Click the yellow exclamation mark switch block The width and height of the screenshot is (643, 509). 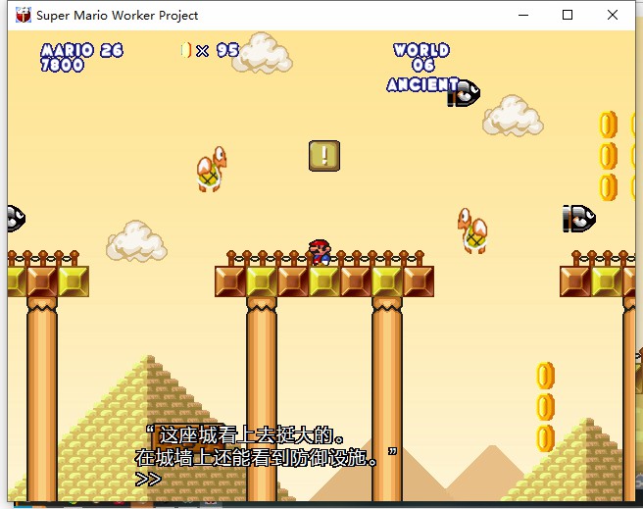(324, 156)
